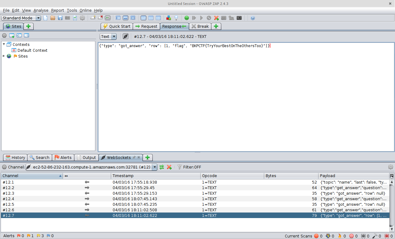Click the Submit and step icon

pos(194,18)
